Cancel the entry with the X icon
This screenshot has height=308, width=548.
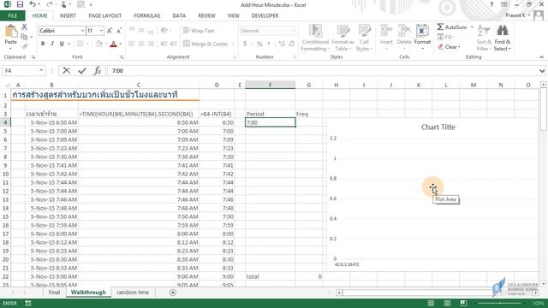click(66, 71)
